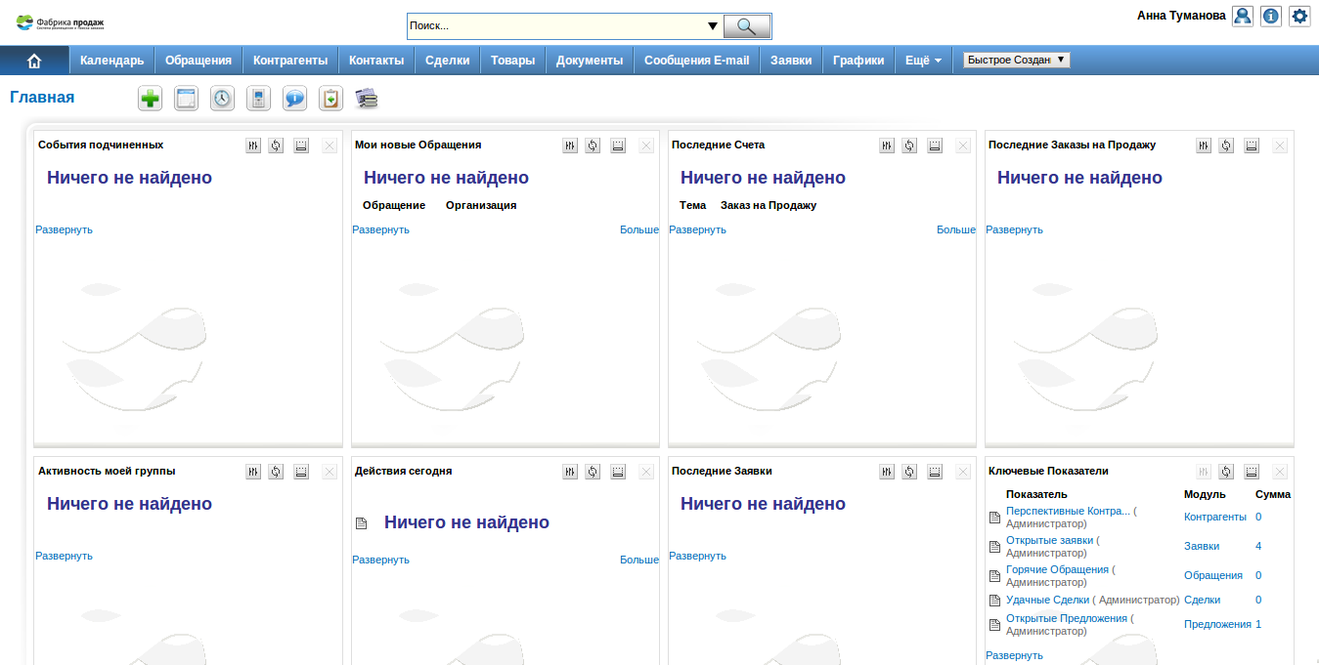Refresh the Активность моей группы widget
Viewport: 1319px width, 665px height.
coord(276,472)
